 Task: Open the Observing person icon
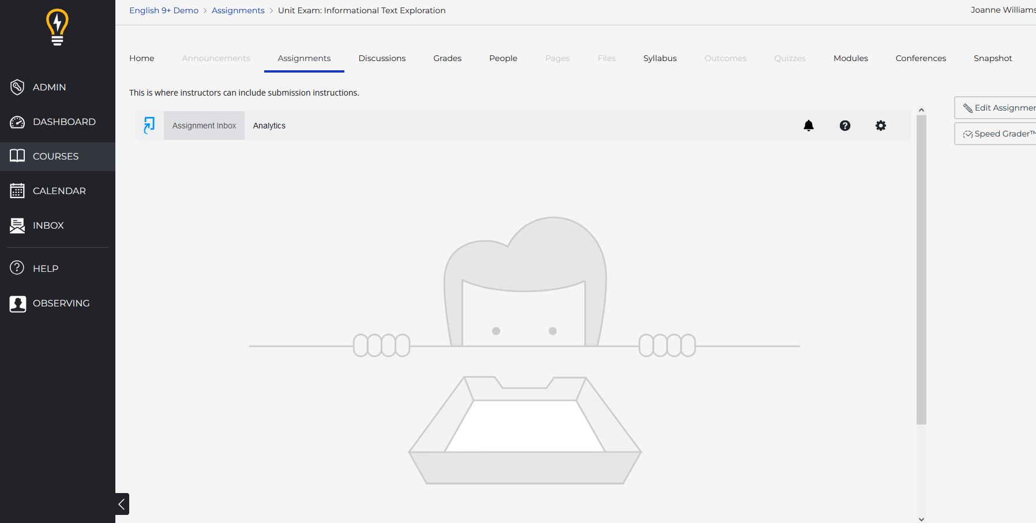[x=17, y=304]
